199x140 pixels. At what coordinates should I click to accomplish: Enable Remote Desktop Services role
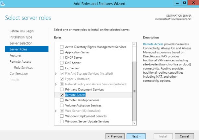point(61,100)
